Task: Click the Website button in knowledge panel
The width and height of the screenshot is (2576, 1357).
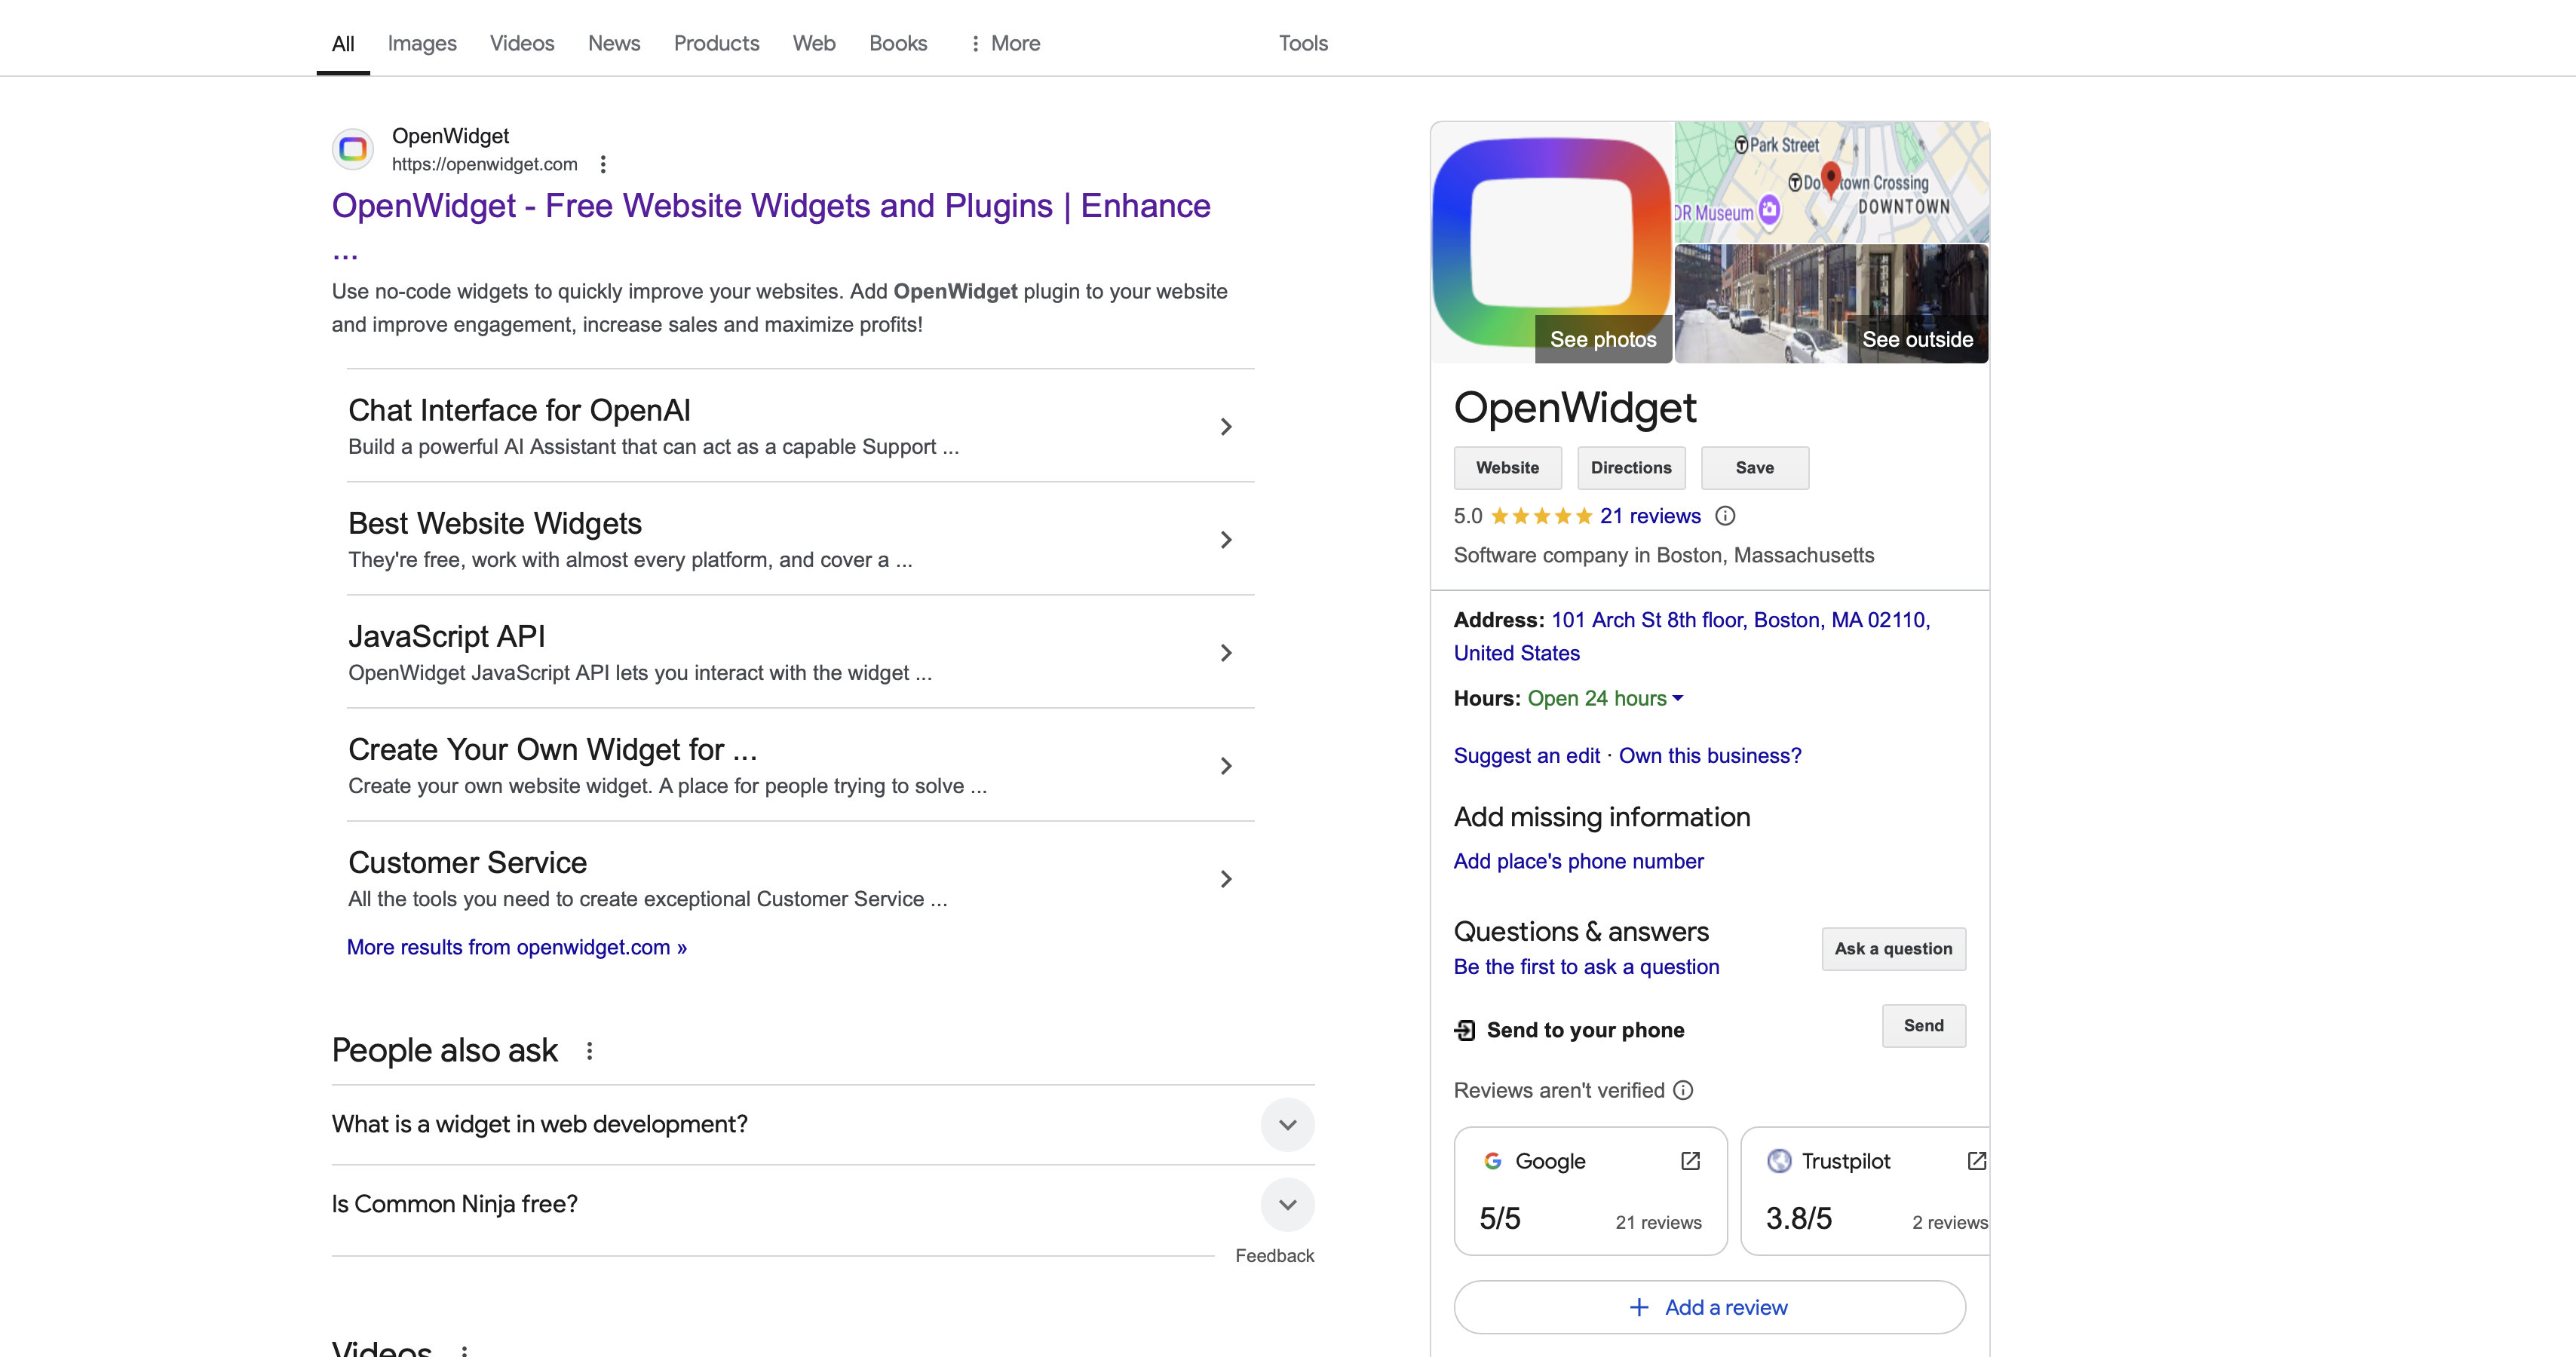Action: tap(1507, 468)
